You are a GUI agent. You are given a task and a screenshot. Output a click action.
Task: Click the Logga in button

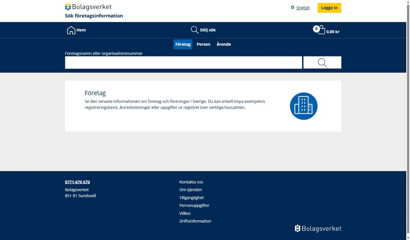(329, 8)
